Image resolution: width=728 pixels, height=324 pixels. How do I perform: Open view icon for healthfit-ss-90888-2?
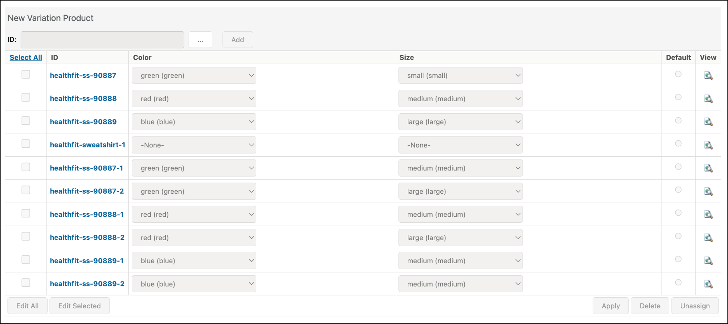point(708,238)
